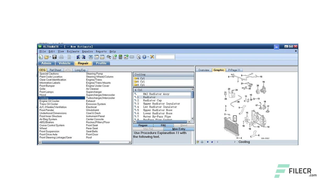Open the Reports menu
The image size is (335, 188).
tap(101, 51)
